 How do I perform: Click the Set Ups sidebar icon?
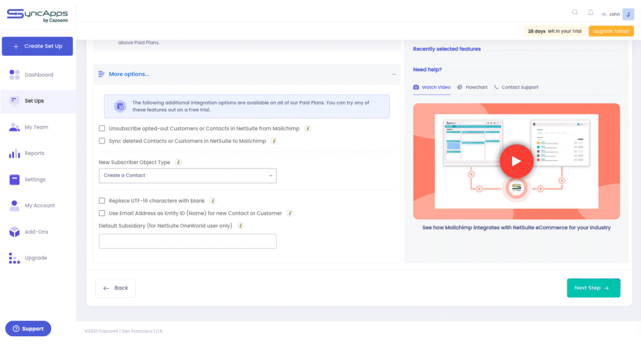pyautogui.click(x=14, y=101)
